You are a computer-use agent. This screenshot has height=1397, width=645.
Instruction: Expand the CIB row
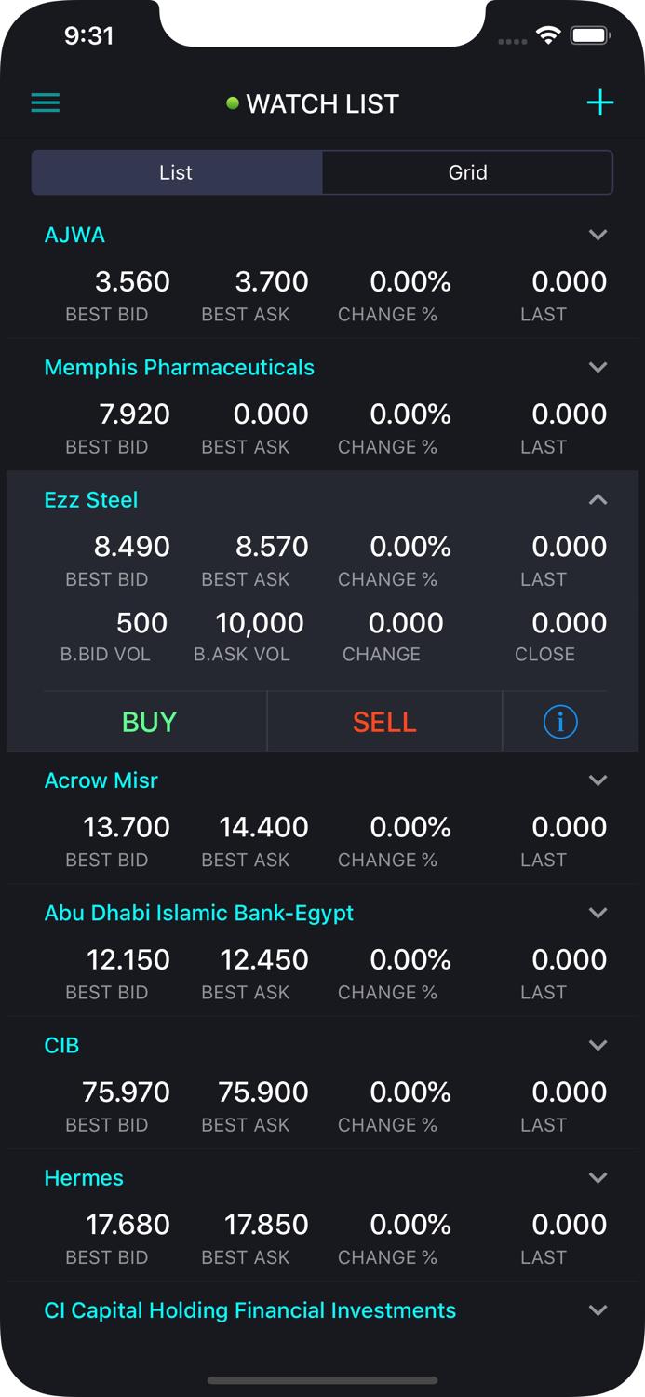pos(598,1045)
